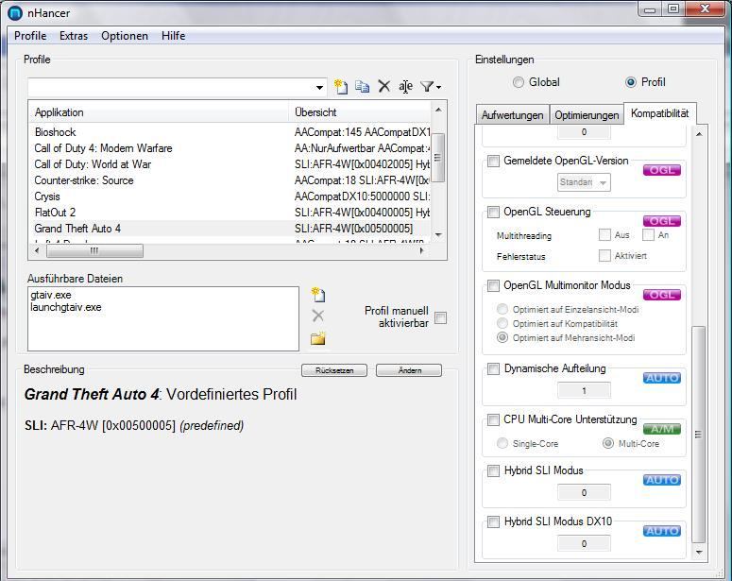The height and width of the screenshot is (581, 732).
Task: Open the Hilfe menu
Action: [173, 36]
